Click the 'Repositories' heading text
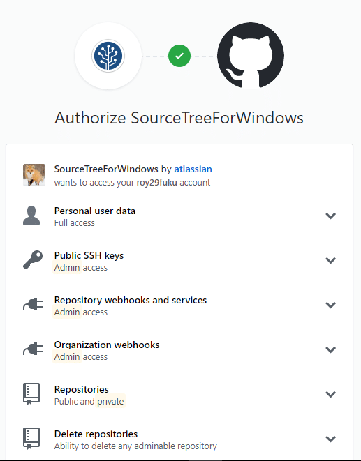The image size is (361, 461). [x=82, y=389]
